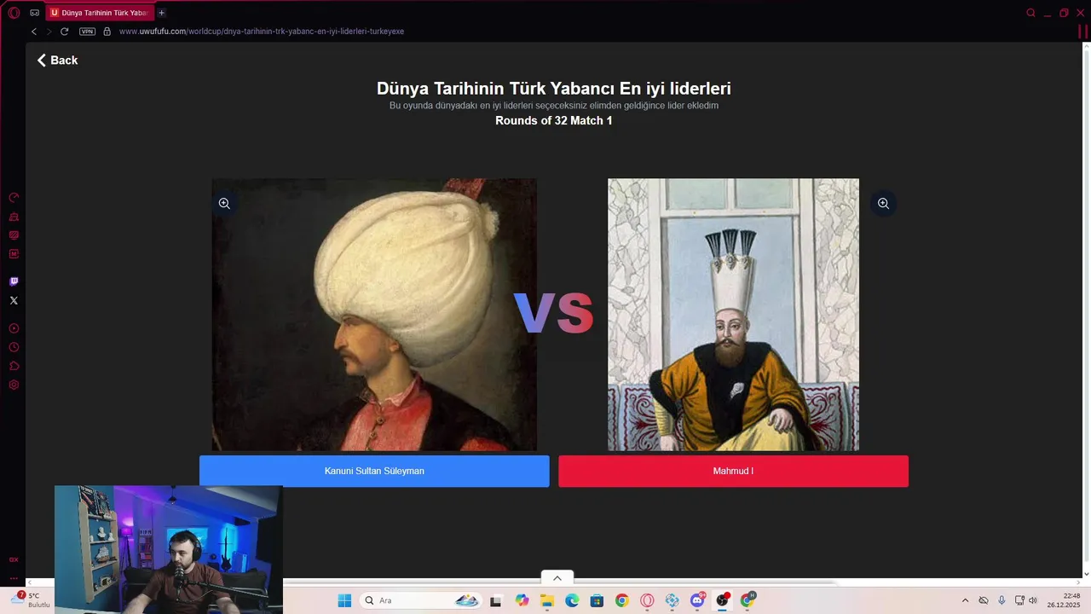This screenshot has height=614, width=1091.
Task: Open File Explorer from taskbar
Action: pos(546,600)
